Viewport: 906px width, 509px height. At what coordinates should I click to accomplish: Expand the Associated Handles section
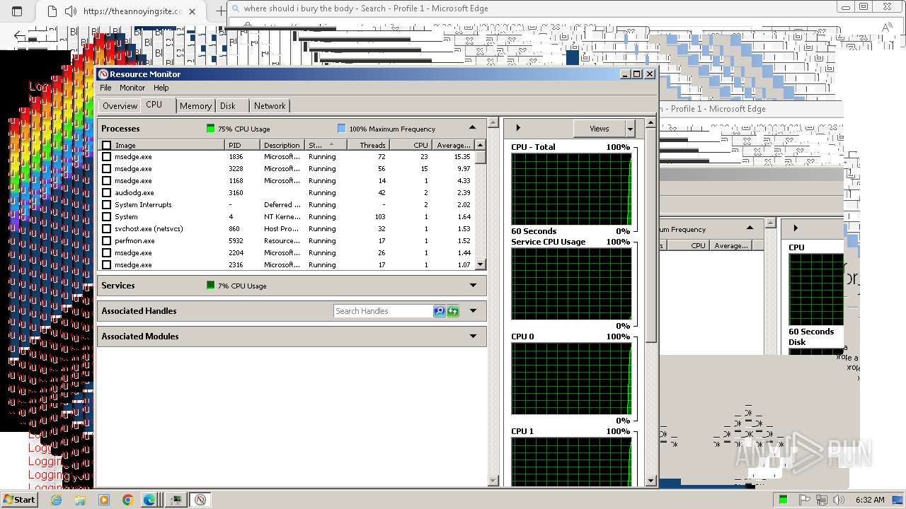[473, 311]
